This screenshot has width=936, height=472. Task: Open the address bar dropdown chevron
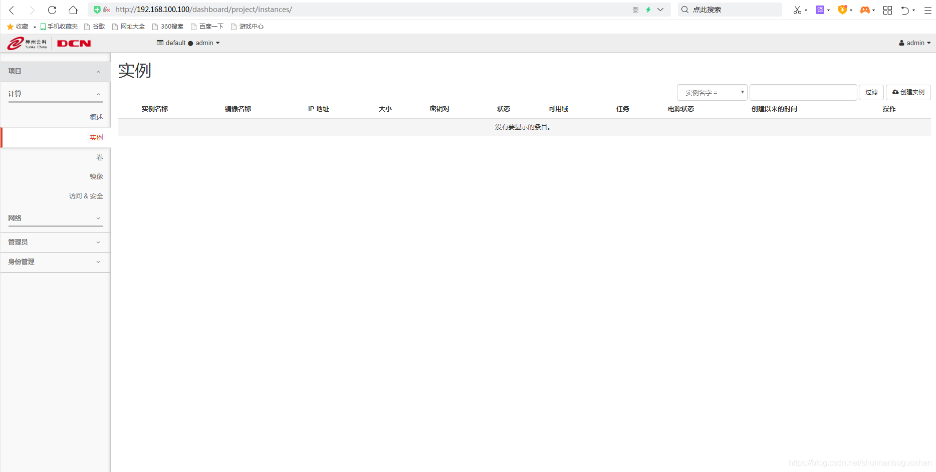coord(660,10)
